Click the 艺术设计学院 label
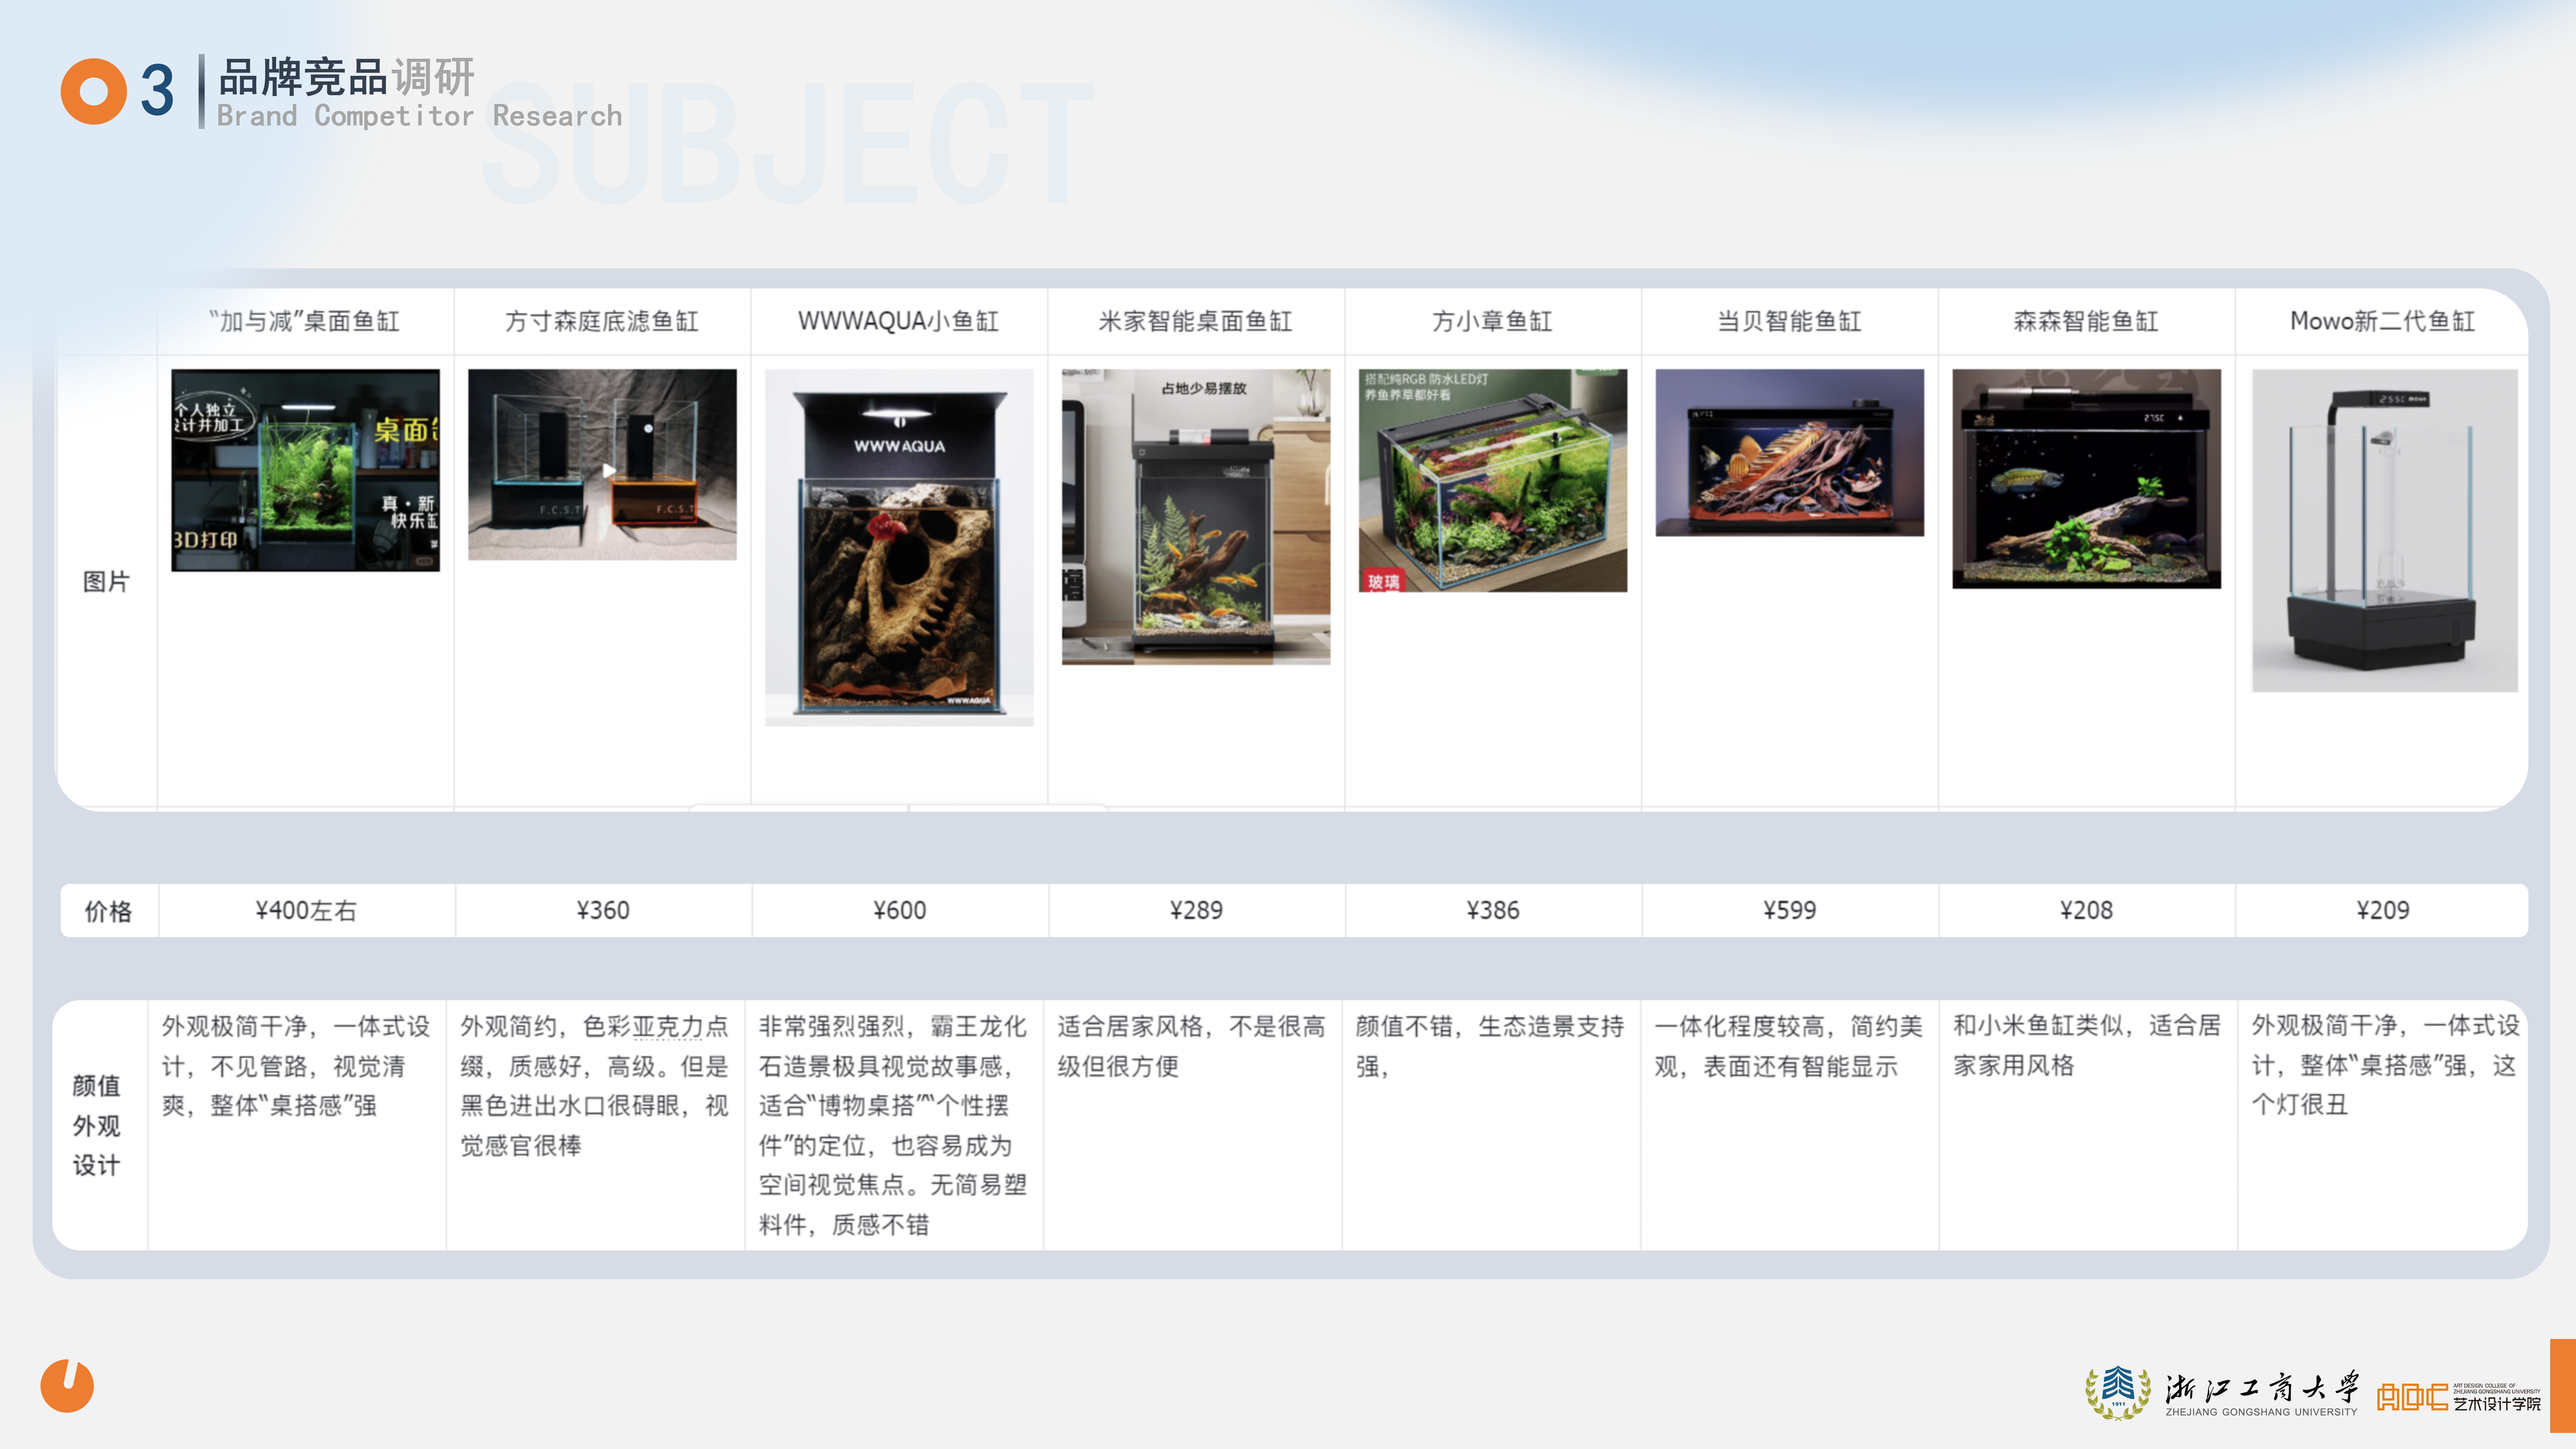2576x1449 pixels. pos(2496,1404)
